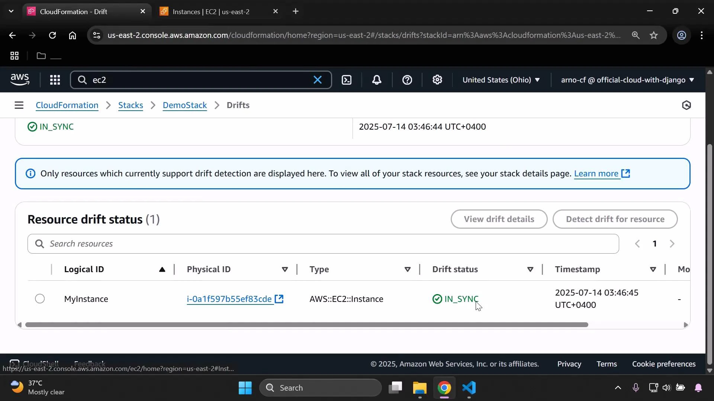
Task: Sort the Logical ID column
Action: click(x=163, y=269)
